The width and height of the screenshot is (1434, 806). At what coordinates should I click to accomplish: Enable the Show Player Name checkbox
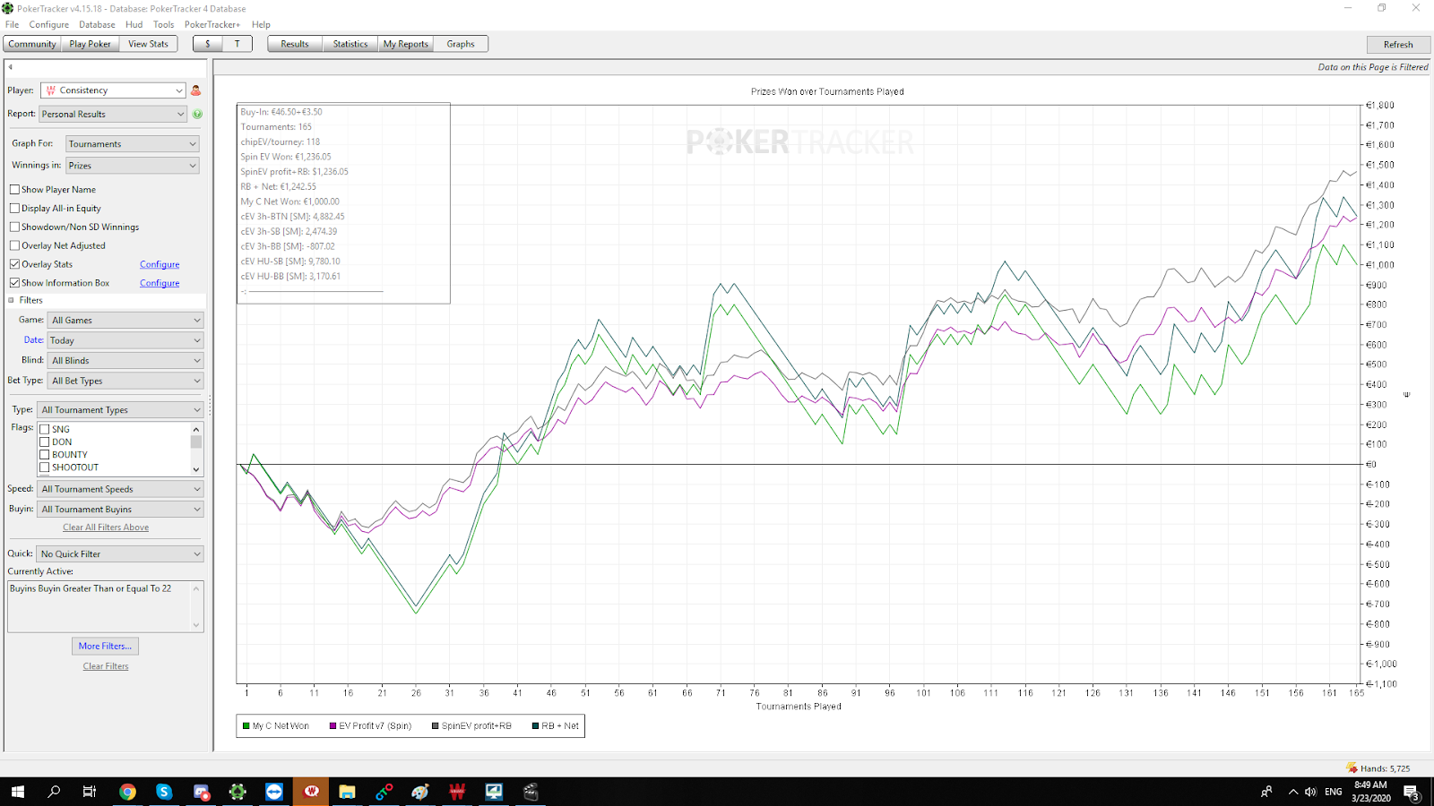(x=15, y=190)
